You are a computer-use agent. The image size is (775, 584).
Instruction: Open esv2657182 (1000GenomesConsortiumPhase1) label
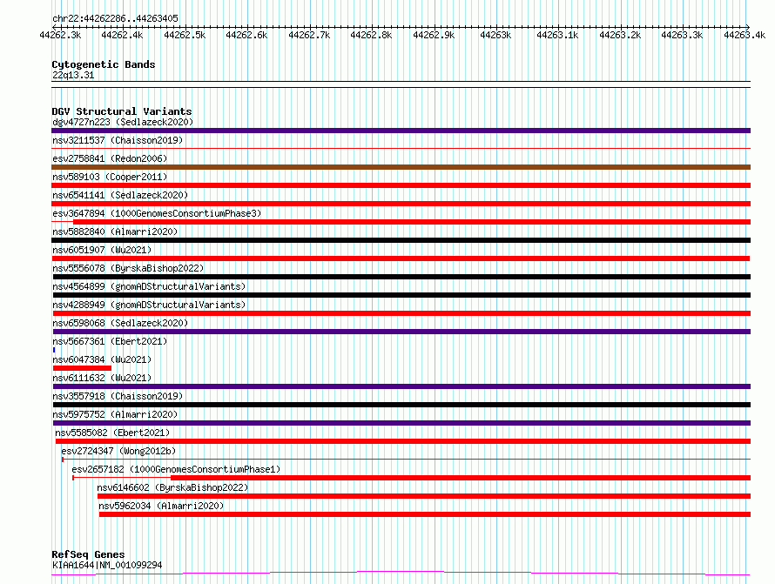click(176, 469)
